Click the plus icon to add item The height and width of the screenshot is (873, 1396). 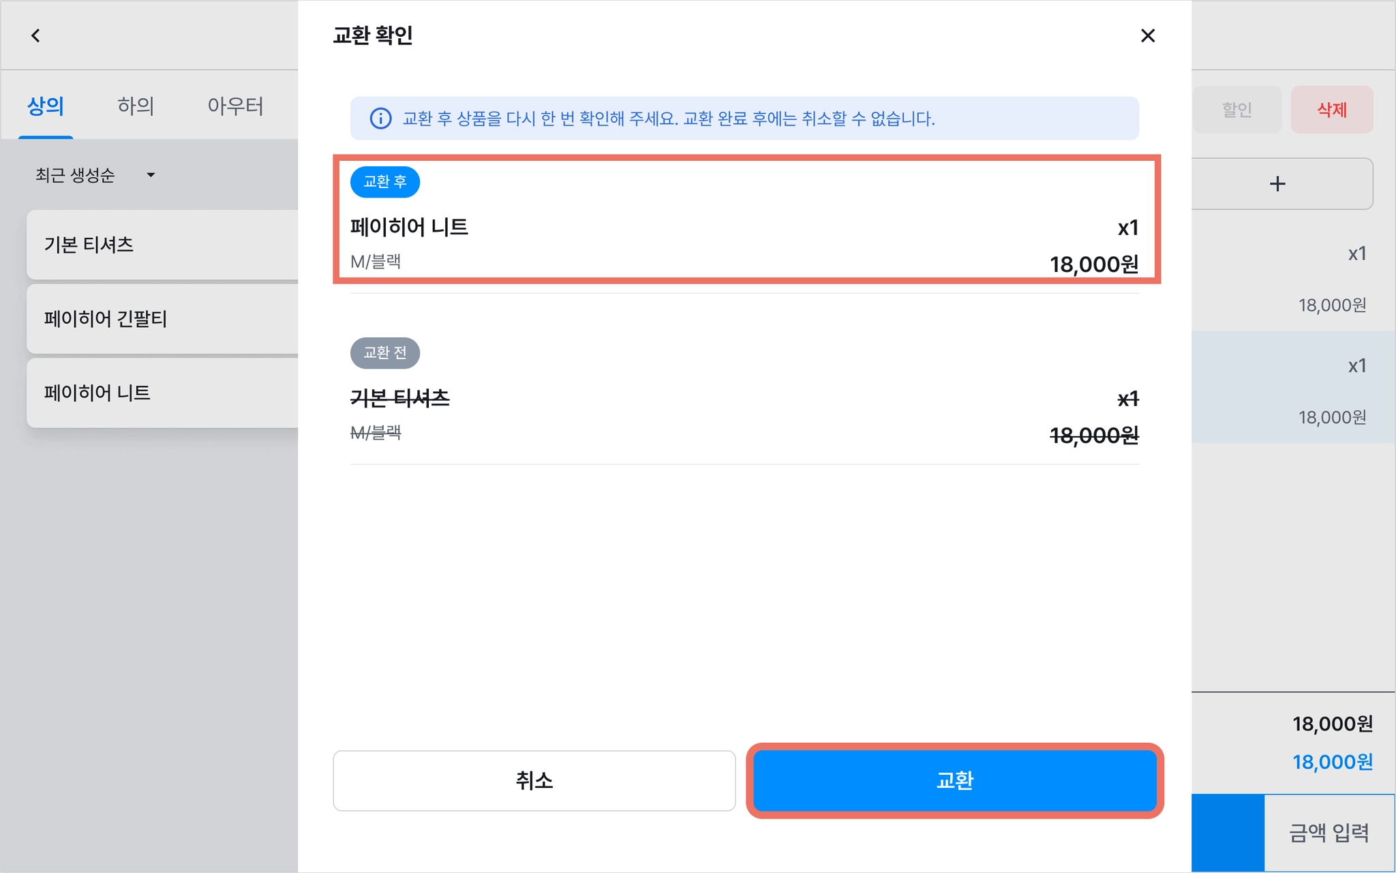(1278, 184)
